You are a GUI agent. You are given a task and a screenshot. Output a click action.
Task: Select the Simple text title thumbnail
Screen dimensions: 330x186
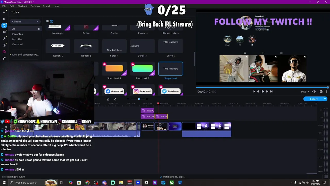coord(171,68)
